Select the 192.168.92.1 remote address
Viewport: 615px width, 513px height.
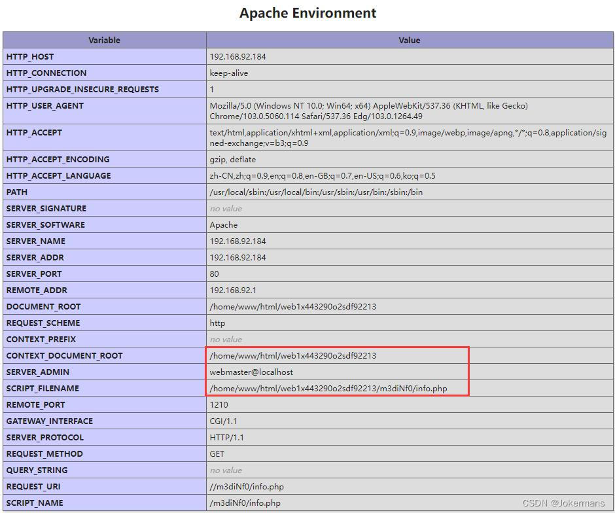[x=233, y=291]
